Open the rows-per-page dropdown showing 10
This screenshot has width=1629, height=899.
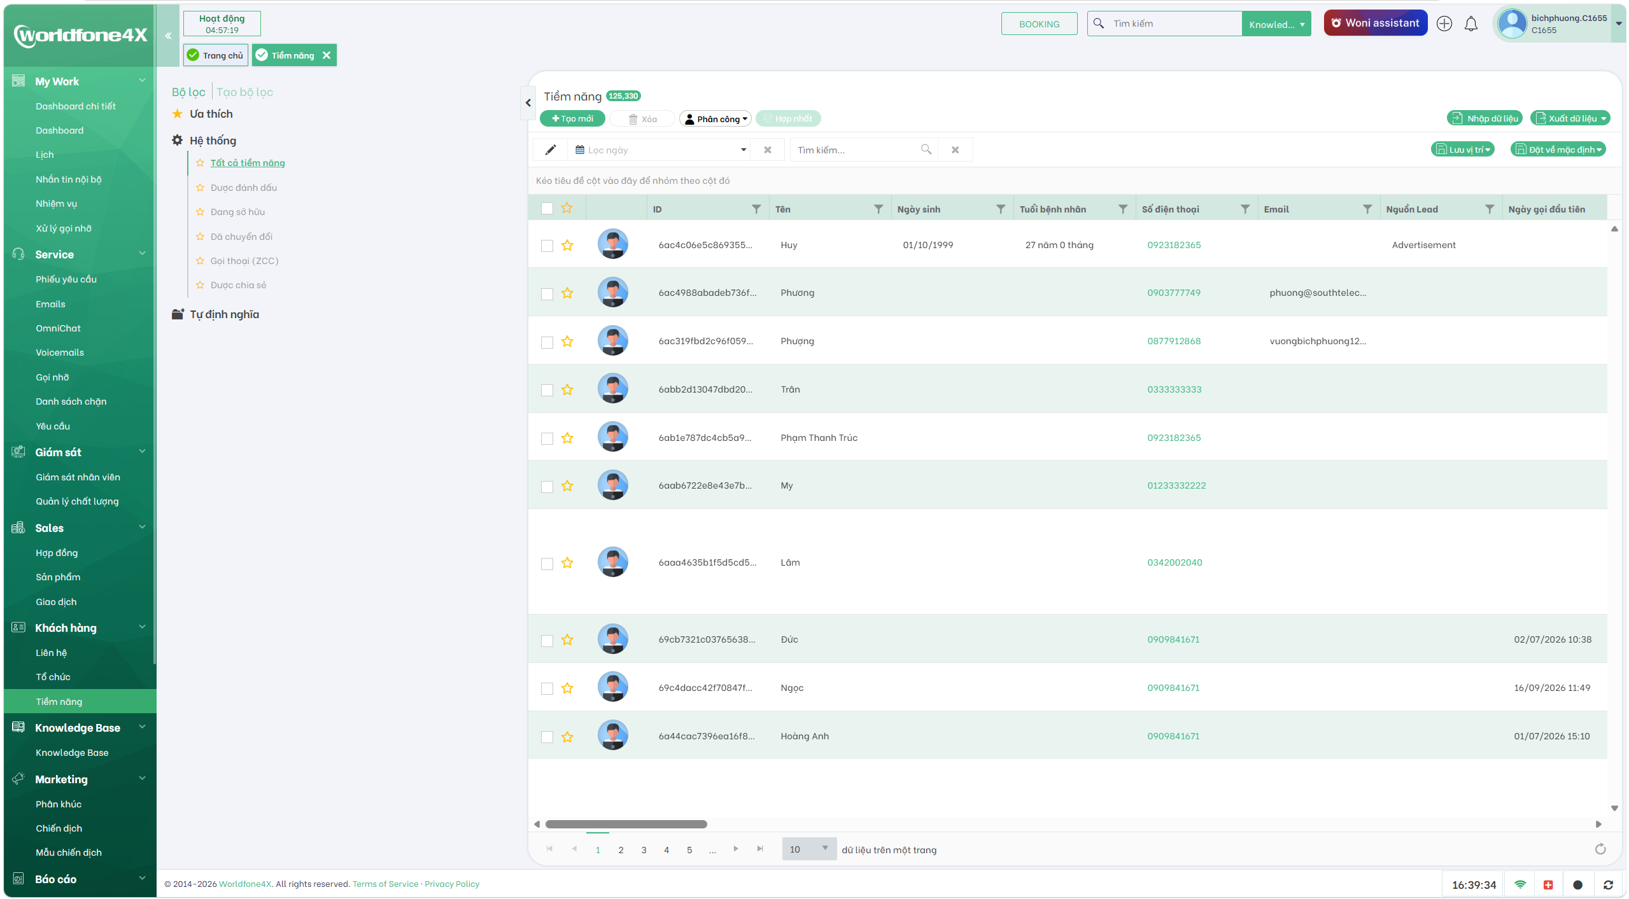pos(808,849)
